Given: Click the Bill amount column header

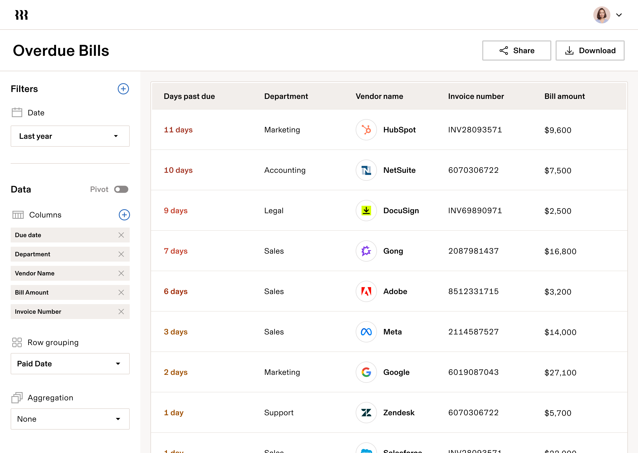Looking at the screenshot, I should 564,96.
